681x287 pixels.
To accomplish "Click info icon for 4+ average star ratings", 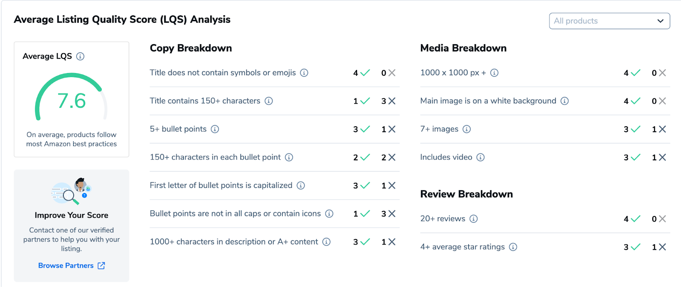I will click(x=513, y=247).
